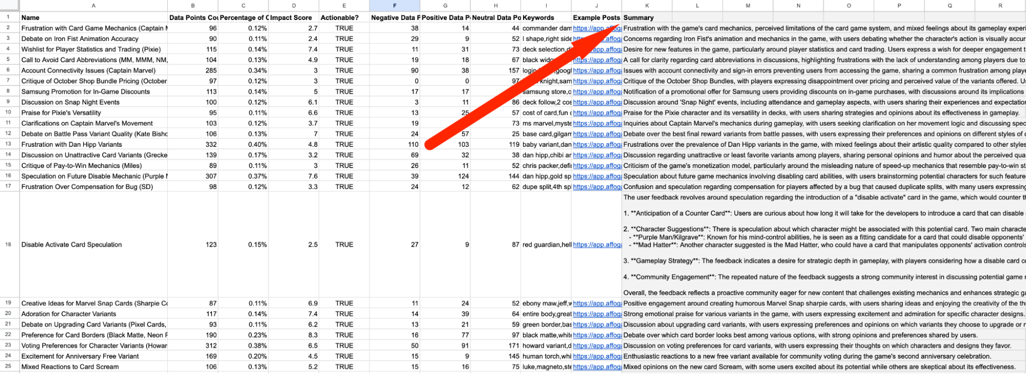
Task: Click the select-all corner box of the sheet
Action: (9, 6)
